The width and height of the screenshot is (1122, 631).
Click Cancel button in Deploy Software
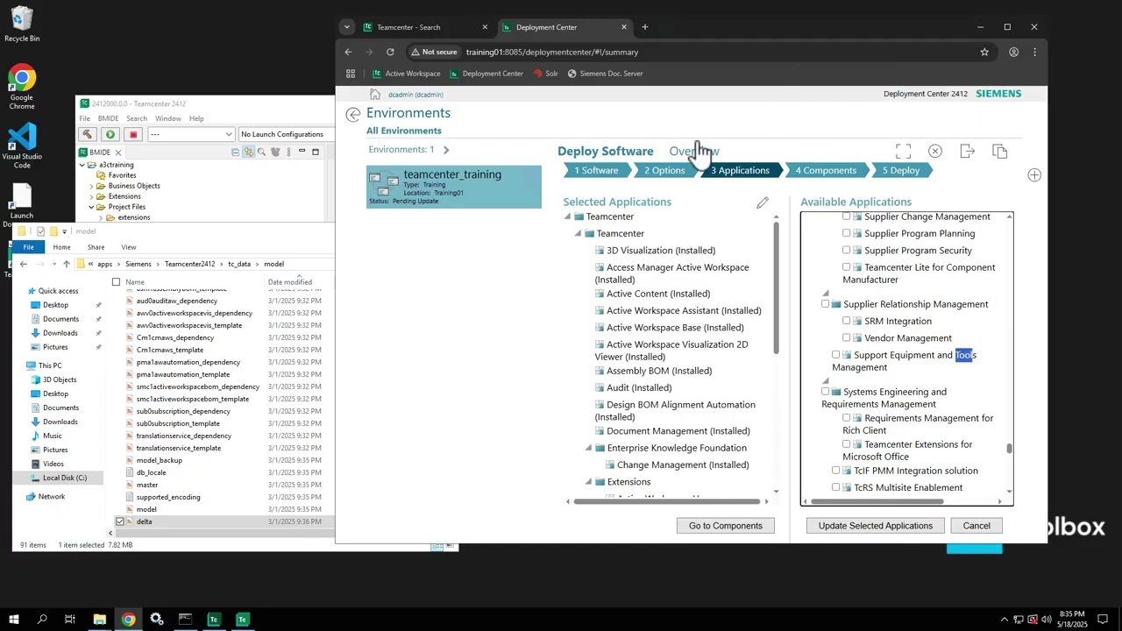(x=976, y=526)
